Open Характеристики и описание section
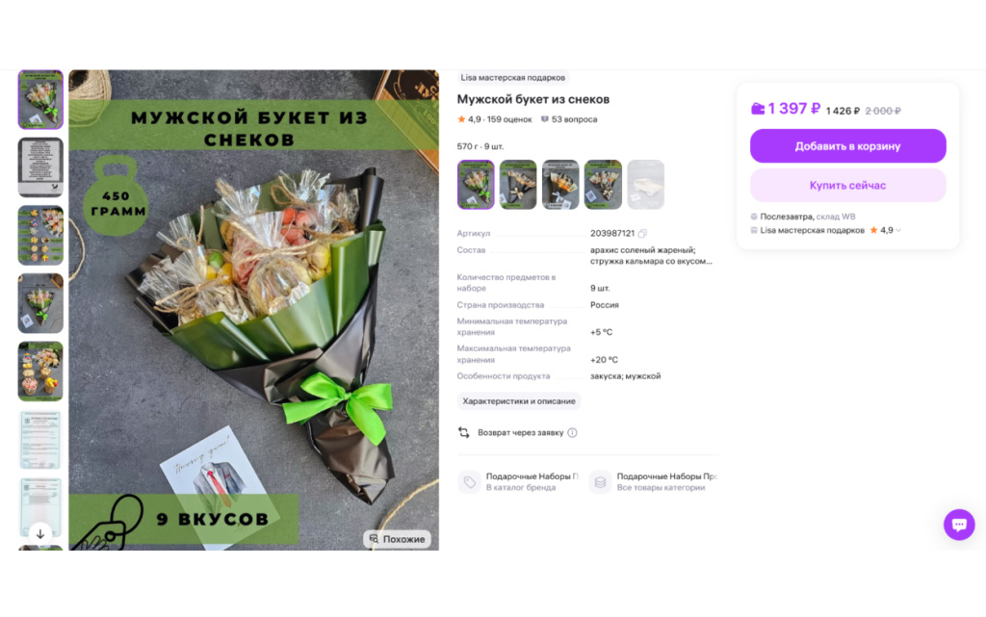The width and height of the screenshot is (986, 617). click(519, 400)
